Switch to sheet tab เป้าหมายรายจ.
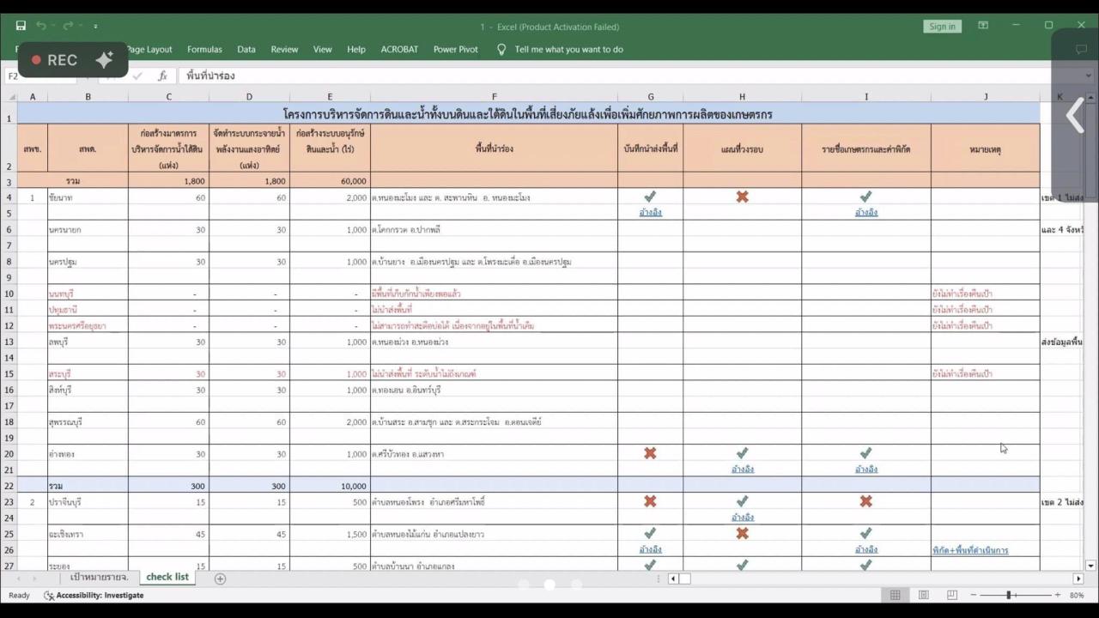Image resolution: width=1099 pixels, height=618 pixels. pyautogui.click(x=99, y=578)
